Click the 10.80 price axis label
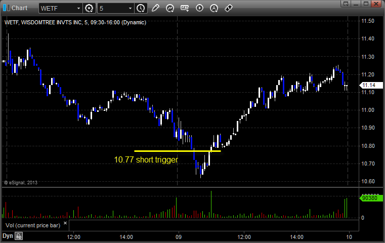 click(x=368, y=146)
